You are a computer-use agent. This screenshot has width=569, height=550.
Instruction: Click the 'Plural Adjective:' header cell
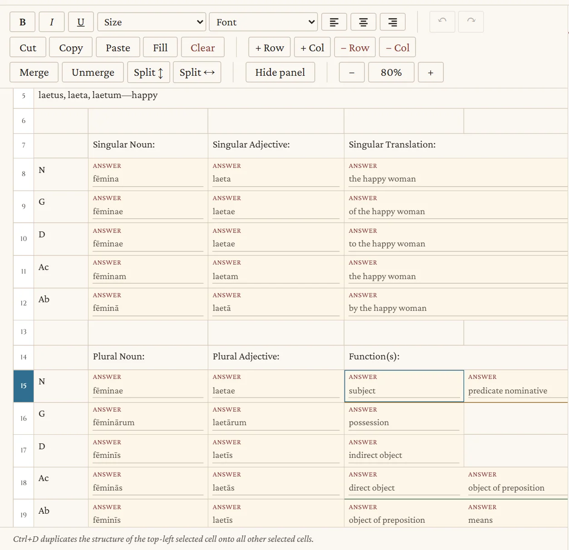[276, 357]
